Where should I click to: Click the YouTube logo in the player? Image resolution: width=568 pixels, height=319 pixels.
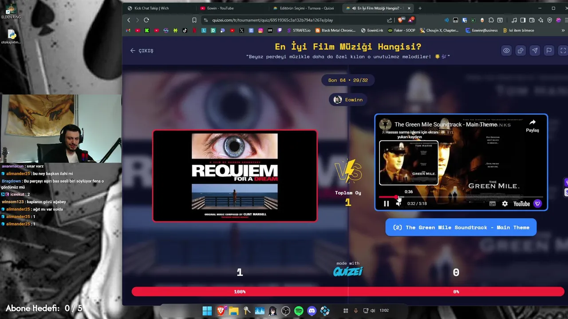pos(521,204)
